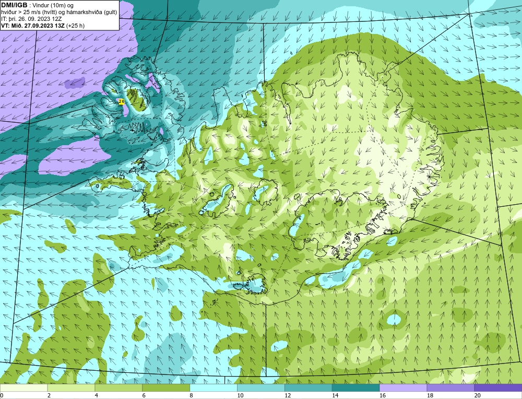Viewport: 522px width, 399px height.
Task: Pick the 6–8 olive green legend swatch
Action: pyautogui.click(x=166, y=388)
